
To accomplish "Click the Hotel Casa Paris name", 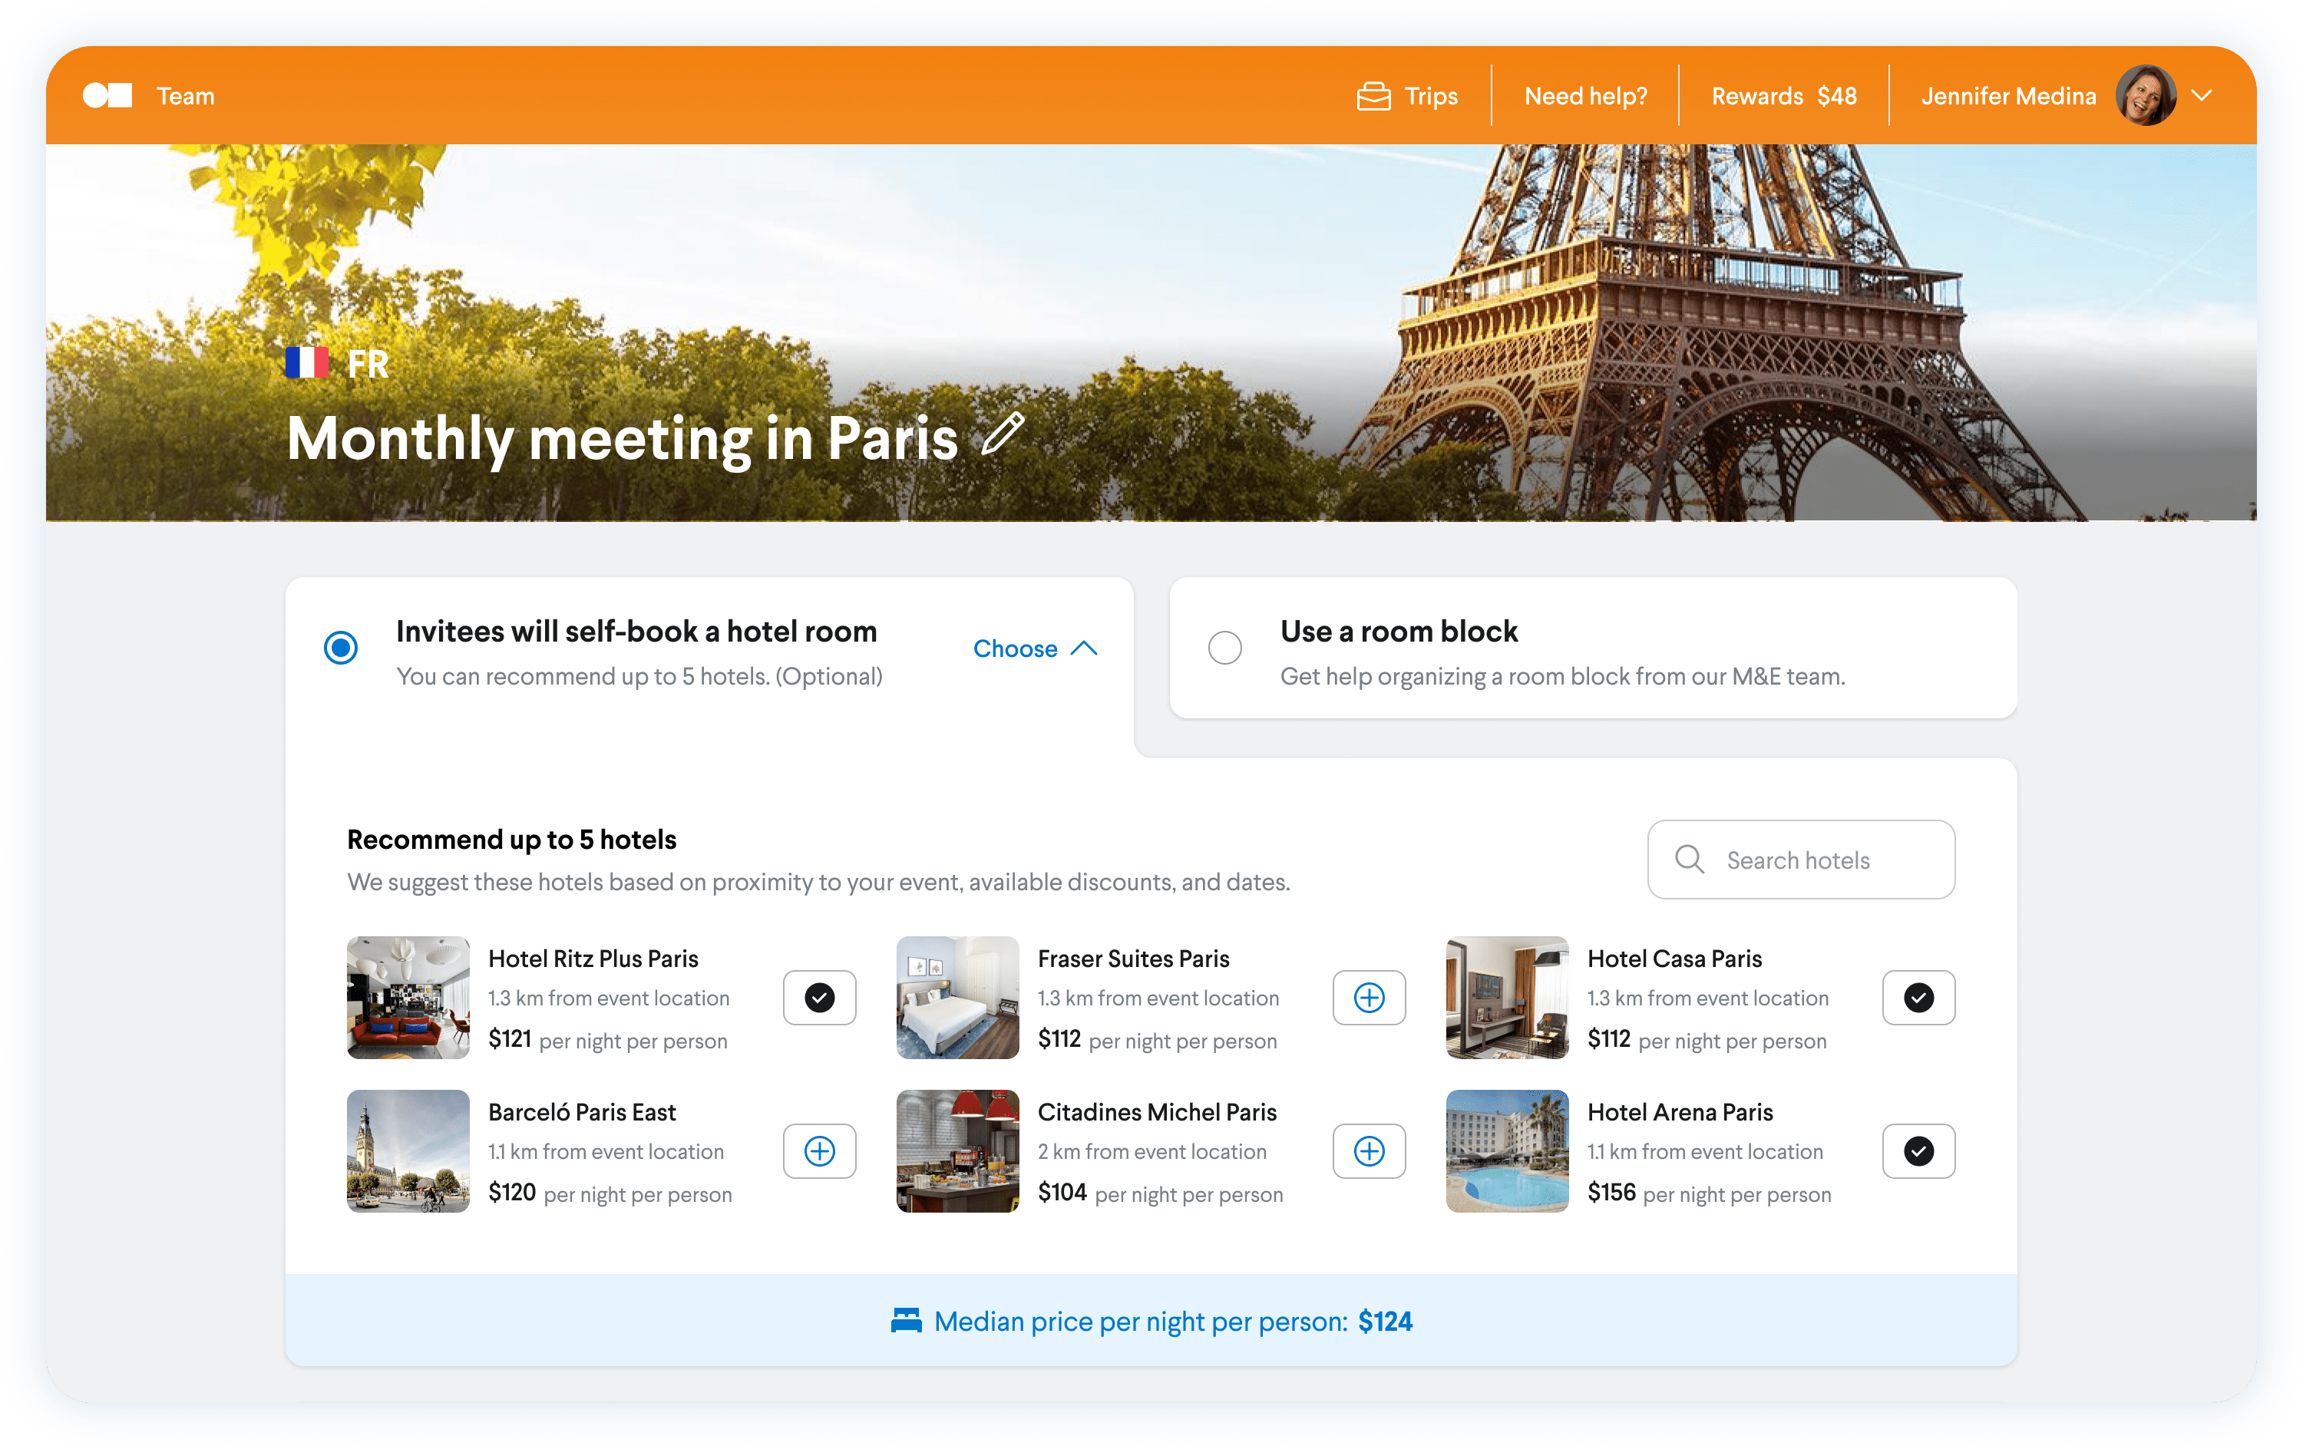I will click(x=1674, y=959).
